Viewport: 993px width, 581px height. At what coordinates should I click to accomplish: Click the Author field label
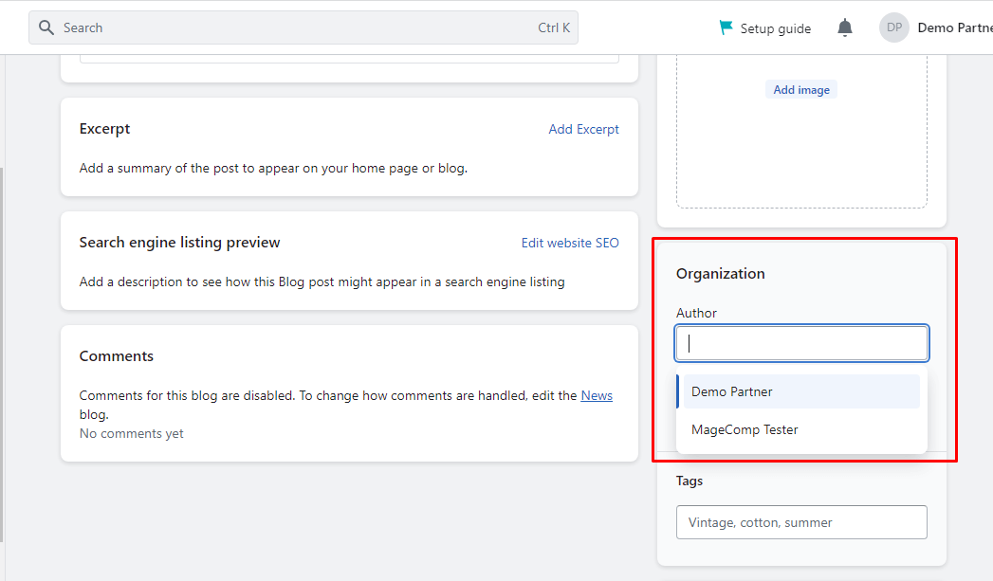click(696, 313)
